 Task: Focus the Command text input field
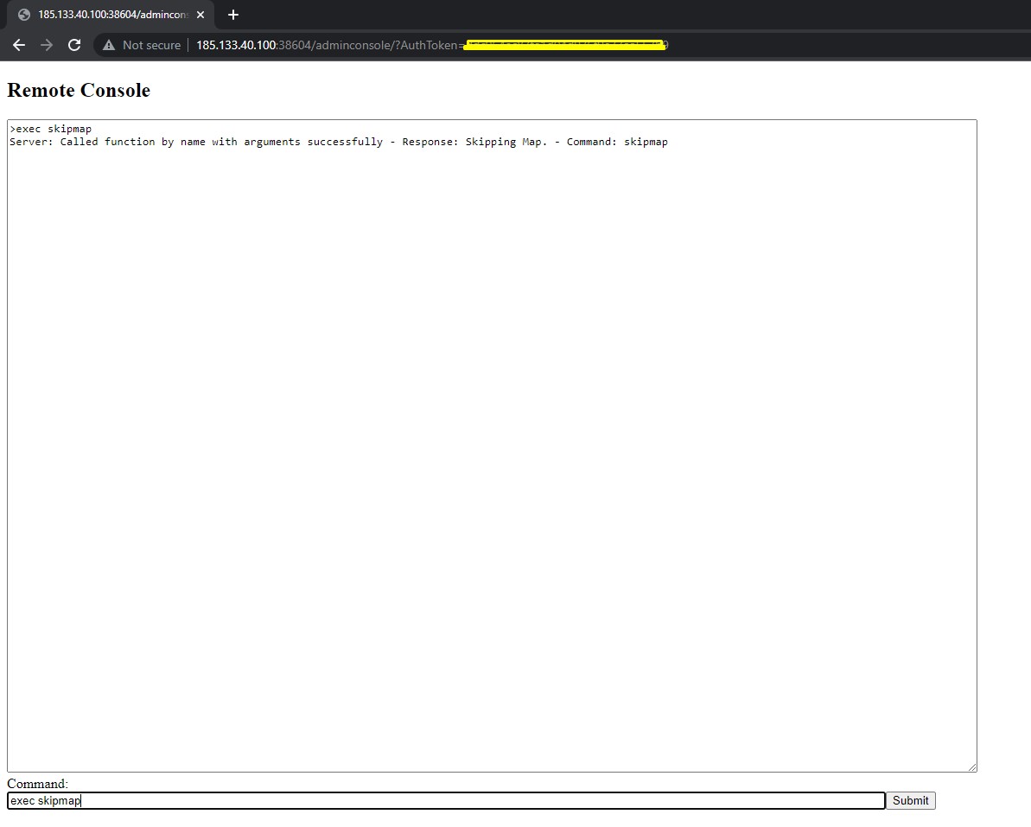[445, 801]
